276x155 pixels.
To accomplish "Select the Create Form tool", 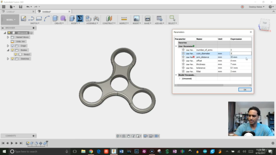I will 63,19.
